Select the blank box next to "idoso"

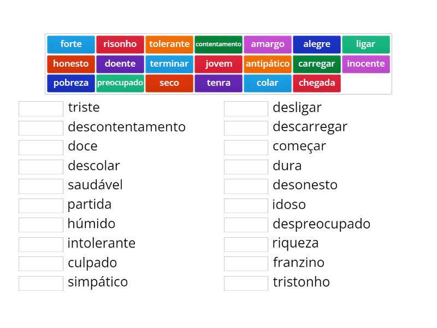[246, 206]
